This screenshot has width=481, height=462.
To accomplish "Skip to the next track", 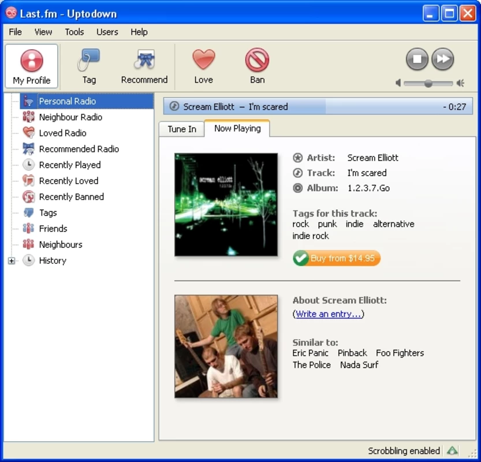I will click(443, 59).
